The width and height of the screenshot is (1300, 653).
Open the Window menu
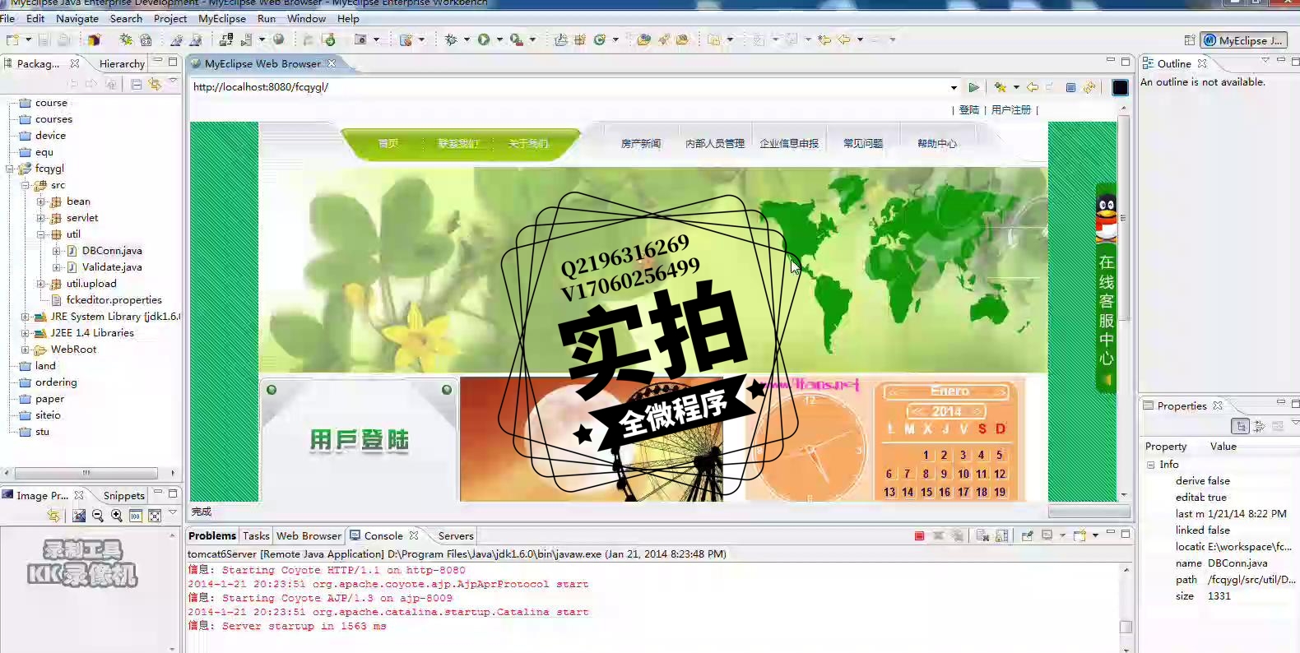click(307, 18)
